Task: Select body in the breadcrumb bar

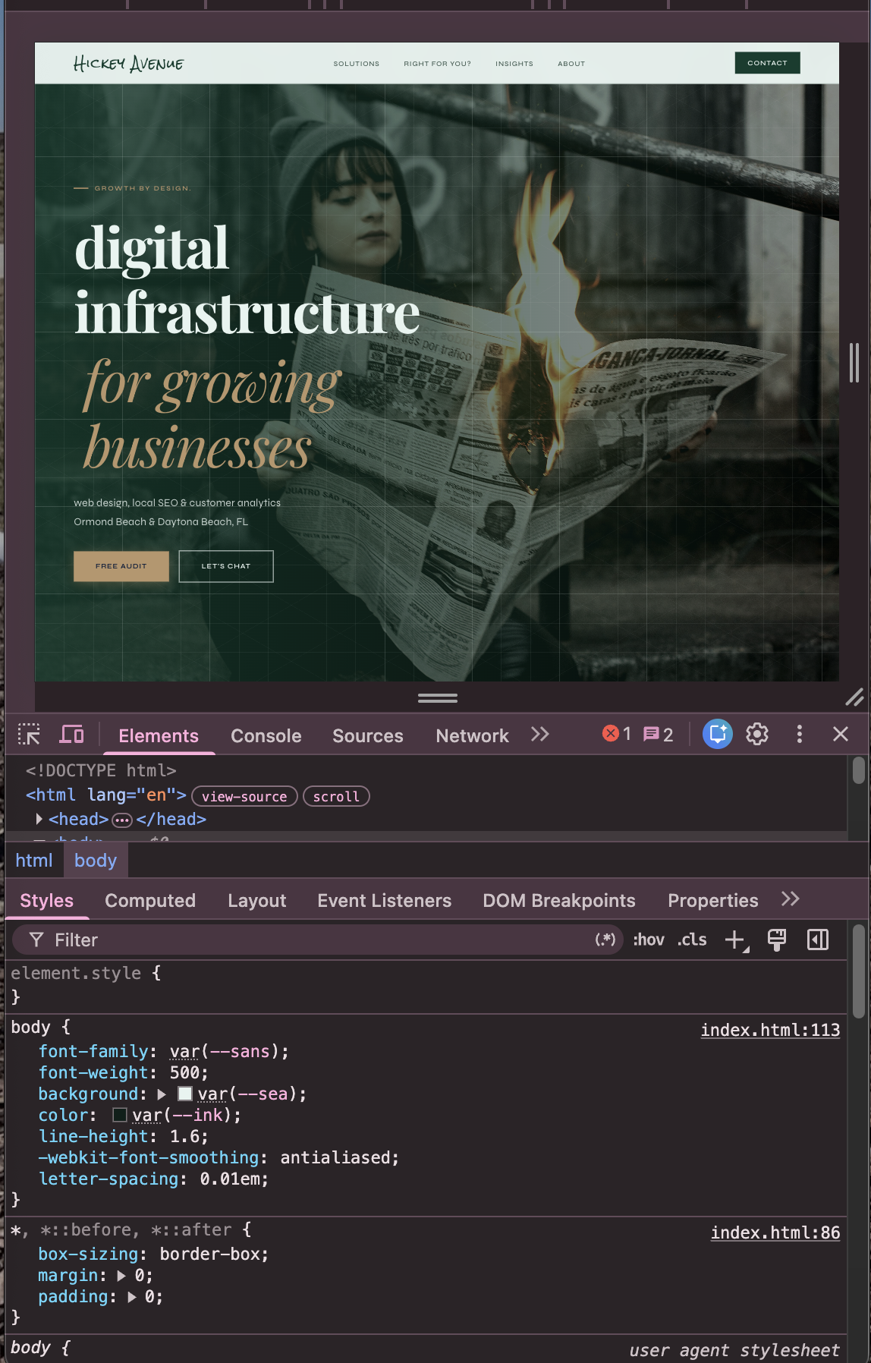Action: point(96,860)
